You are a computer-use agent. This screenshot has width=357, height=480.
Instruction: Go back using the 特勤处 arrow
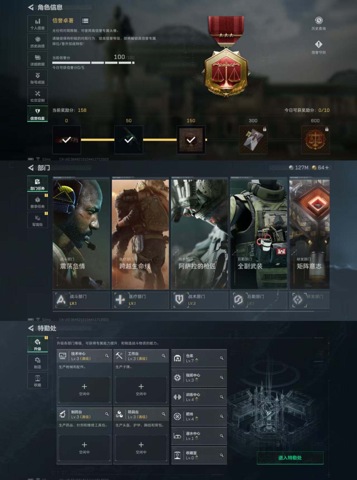point(31,328)
